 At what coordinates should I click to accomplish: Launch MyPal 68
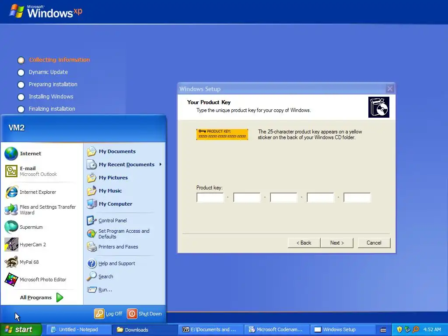point(42,262)
